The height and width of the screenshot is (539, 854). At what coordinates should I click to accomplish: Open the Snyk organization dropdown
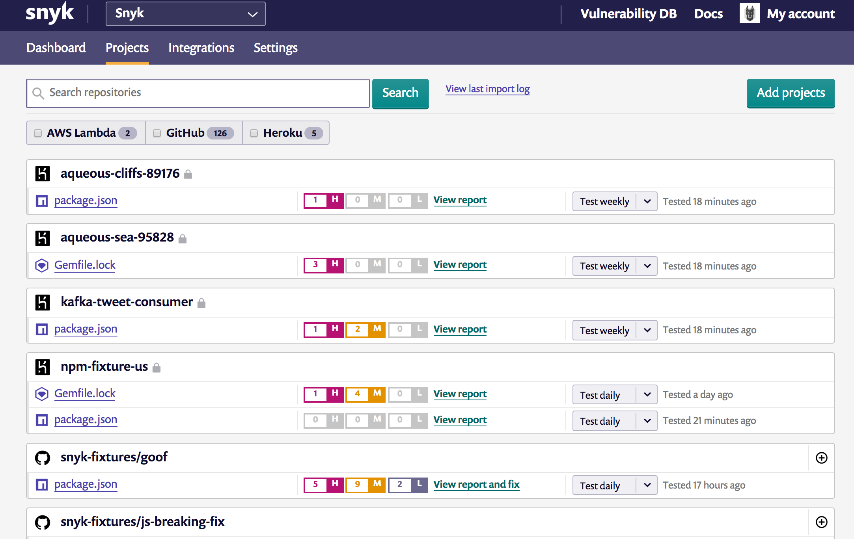click(185, 14)
